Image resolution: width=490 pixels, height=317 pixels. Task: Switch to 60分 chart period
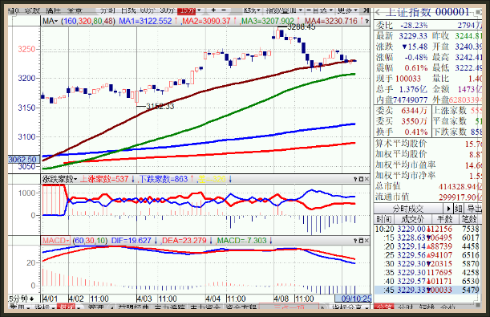coord(148,10)
